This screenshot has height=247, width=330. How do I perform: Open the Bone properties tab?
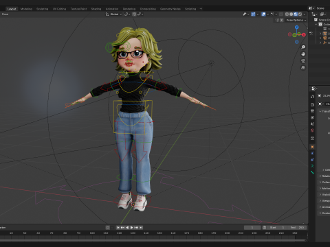coord(312,172)
